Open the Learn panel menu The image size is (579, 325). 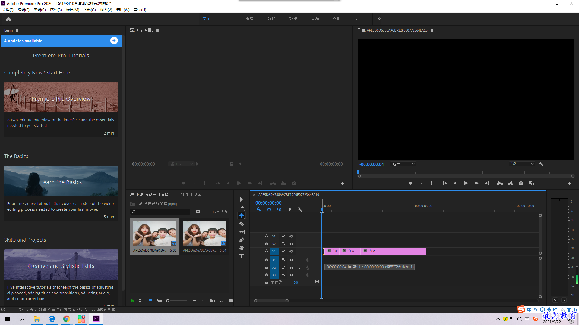[17, 30]
